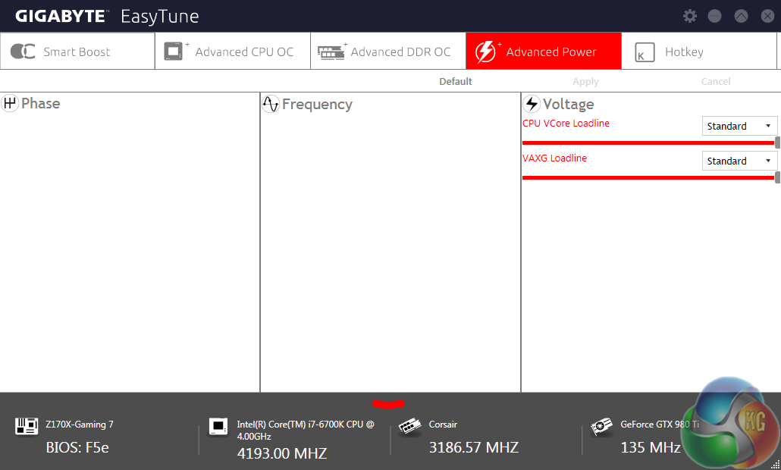
Task: Open the VAXG Loadline dropdown
Action: point(739,161)
